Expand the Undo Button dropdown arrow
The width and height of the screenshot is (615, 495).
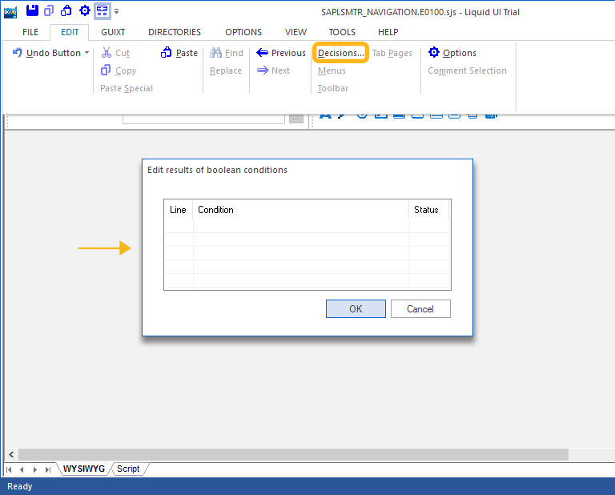coord(86,53)
